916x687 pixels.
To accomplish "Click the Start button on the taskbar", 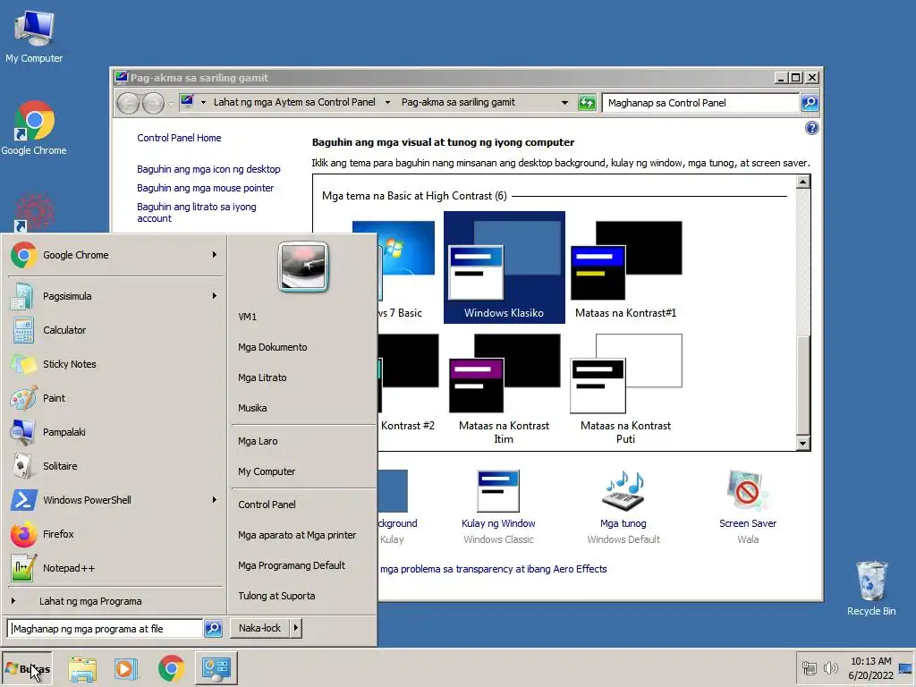I will (x=27, y=668).
